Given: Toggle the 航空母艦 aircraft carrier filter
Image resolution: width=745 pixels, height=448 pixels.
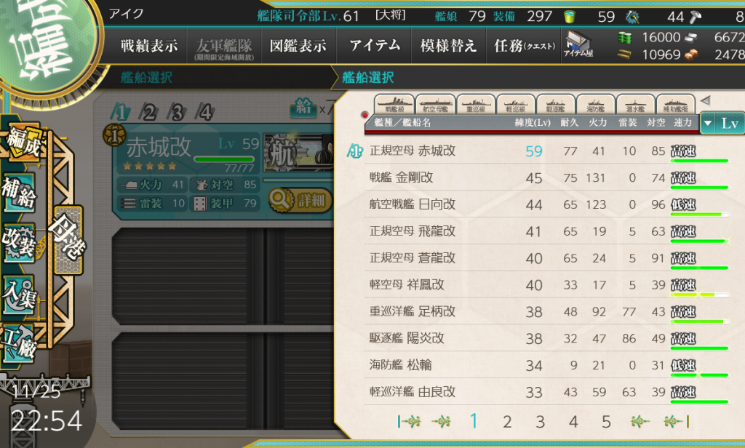Looking at the screenshot, I should pos(435,104).
